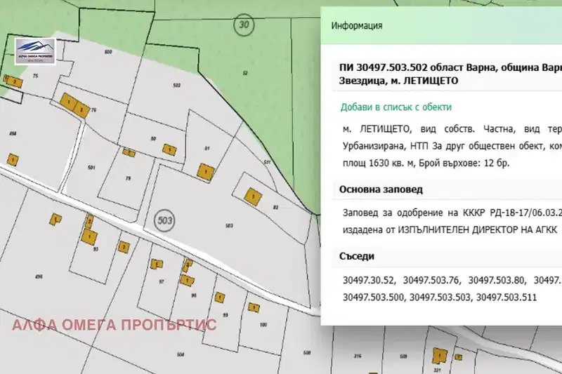
Task: Select parcel 79 label
Action: pos(129,178)
